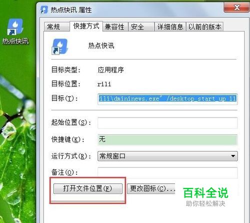The width and height of the screenshot is (250, 223).
Task: Click the 打开文件位置(F) button
Action: point(88,188)
